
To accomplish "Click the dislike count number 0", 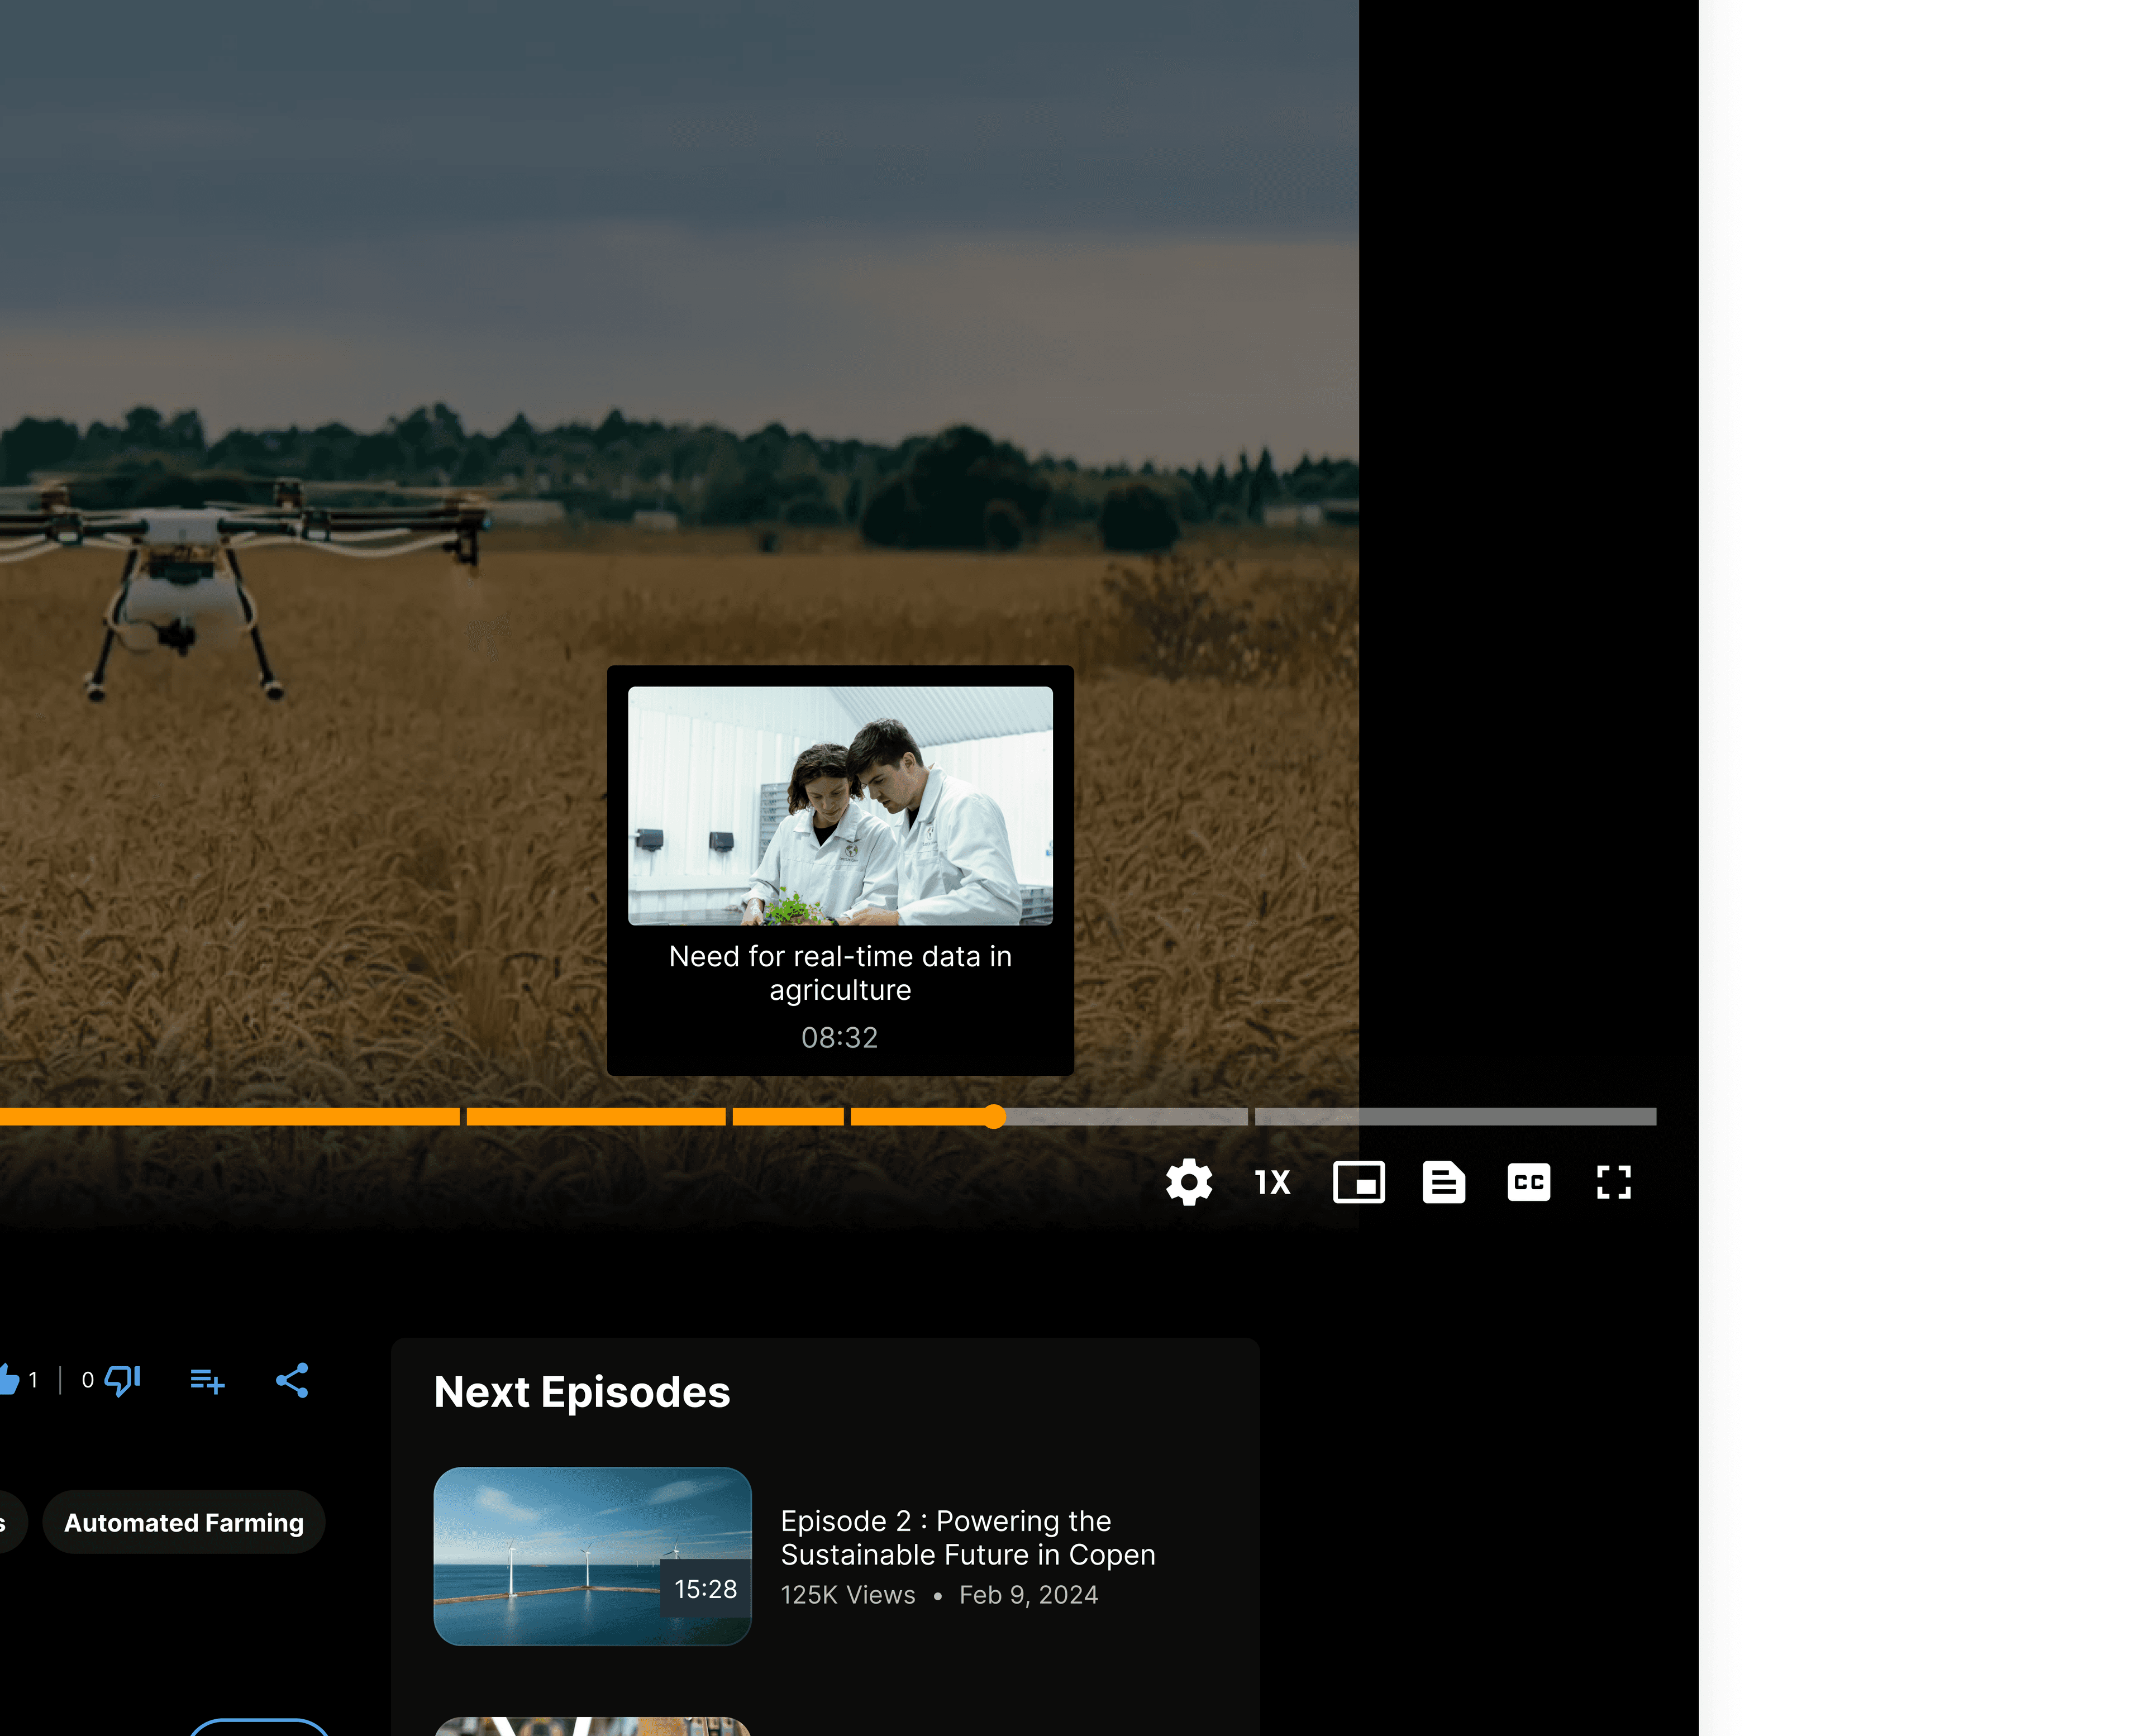I will click(x=88, y=1380).
